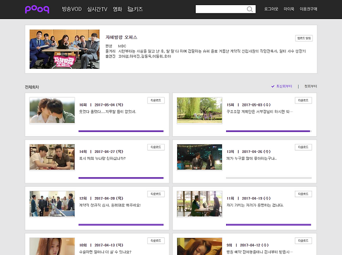Click 다운로드 button for episode 13회

tap(304, 147)
